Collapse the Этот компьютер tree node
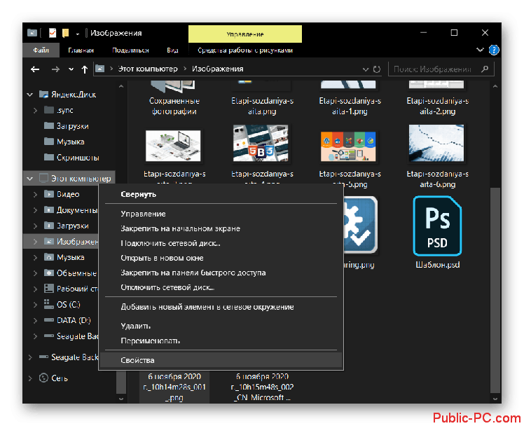Screen dimensions: 524x426 pyautogui.click(x=29, y=179)
